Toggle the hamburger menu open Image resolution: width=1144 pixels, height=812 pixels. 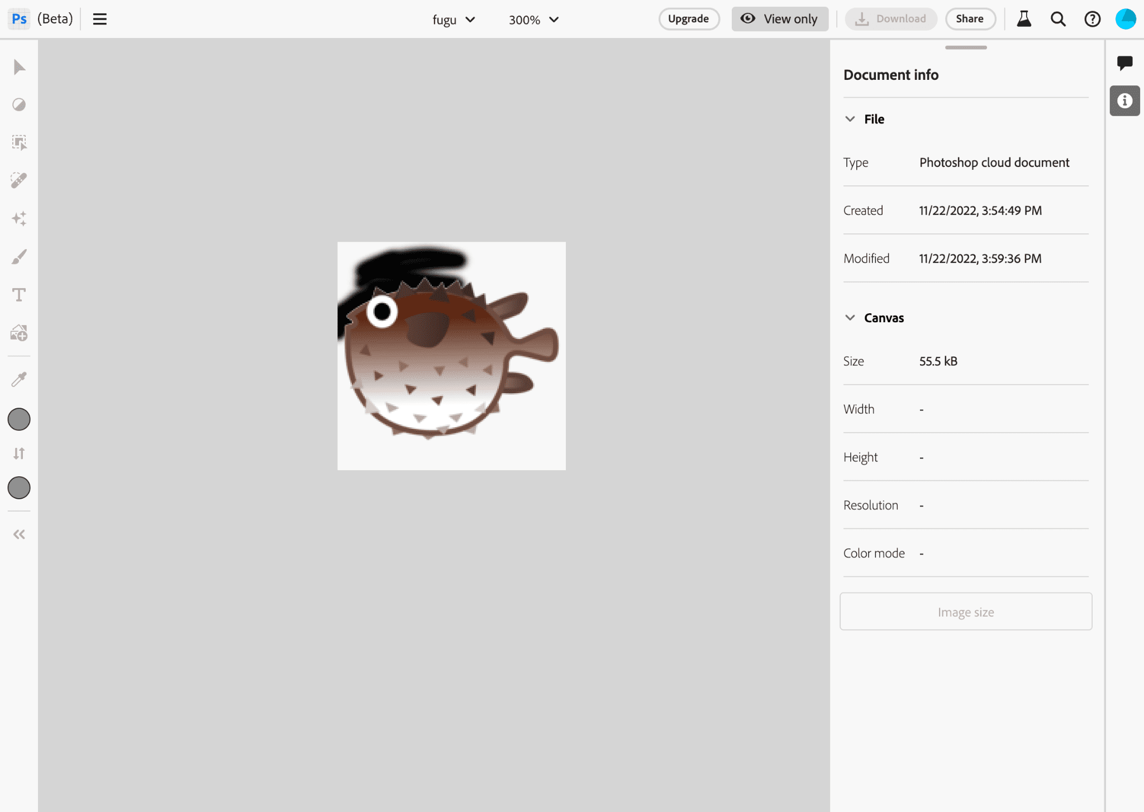[98, 18]
